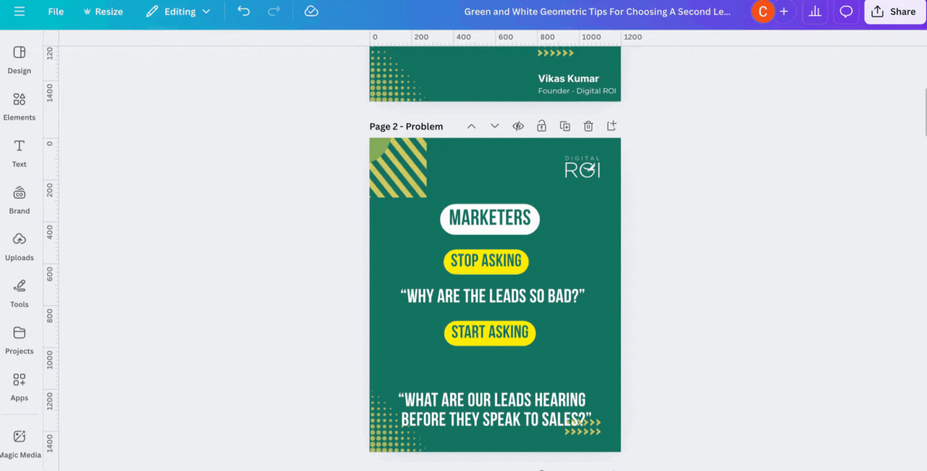Select the MARKETERS white pill text
The width and height of the screenshot is (927, 471).
pos(490,219)
